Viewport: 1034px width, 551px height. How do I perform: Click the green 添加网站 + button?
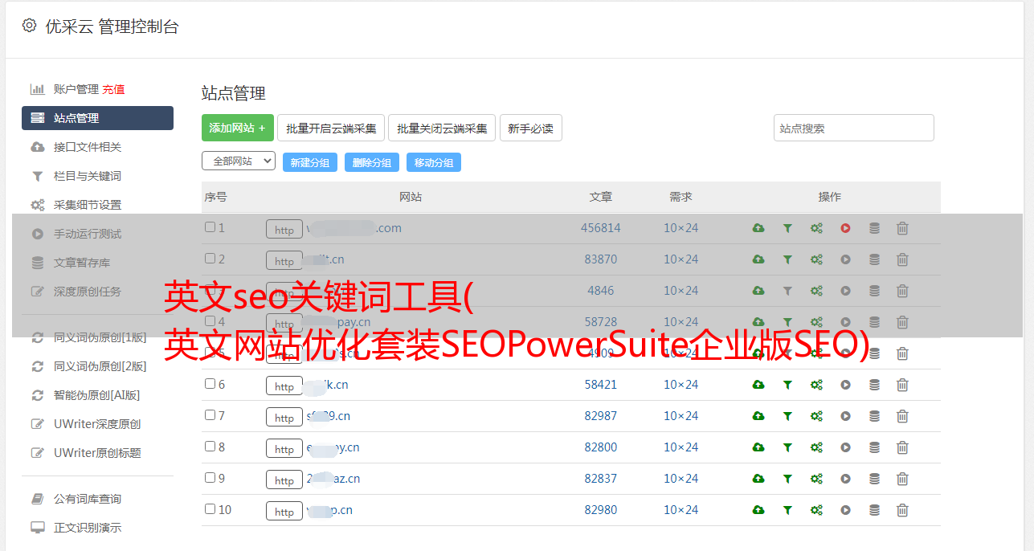[238, 128]
